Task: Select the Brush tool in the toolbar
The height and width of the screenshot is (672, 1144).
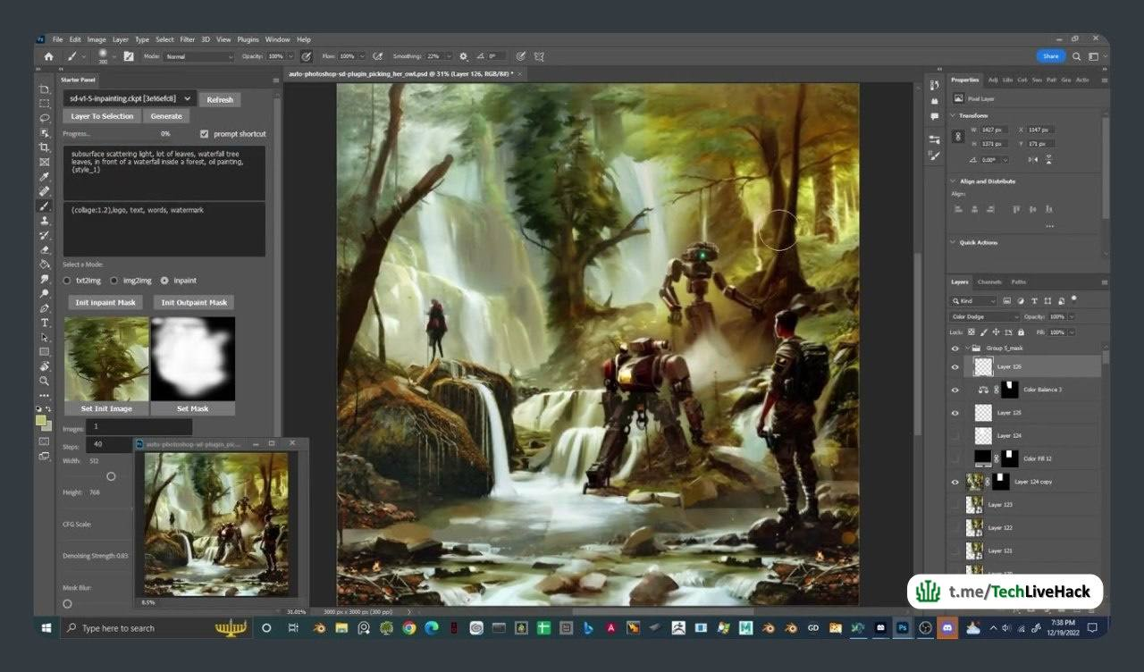Action: click(45, 206)
